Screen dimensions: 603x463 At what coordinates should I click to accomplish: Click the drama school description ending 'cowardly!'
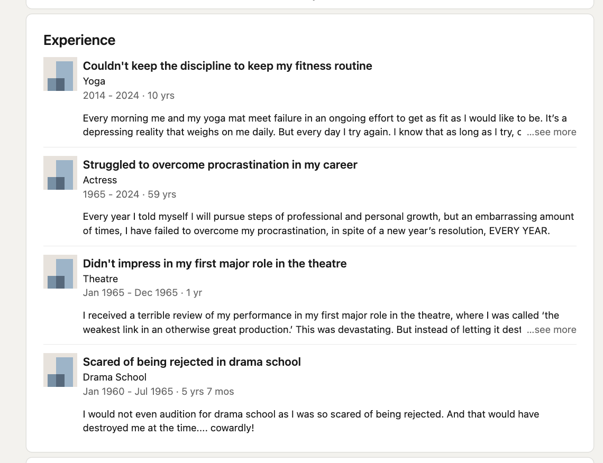[311, 421]
